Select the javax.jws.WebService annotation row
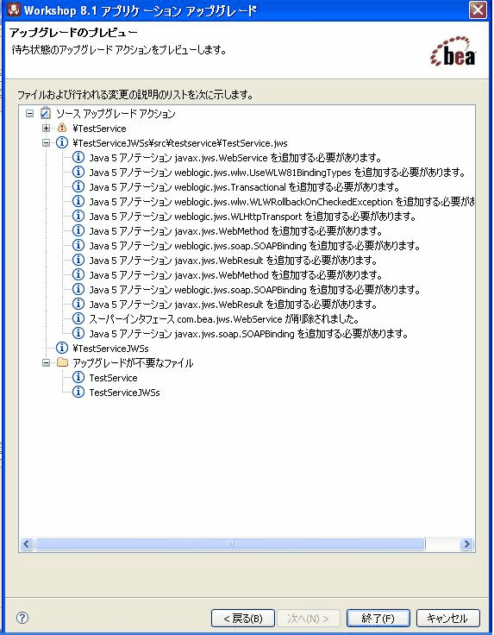The height and width of the screenshot is (635, 494). 235,158
